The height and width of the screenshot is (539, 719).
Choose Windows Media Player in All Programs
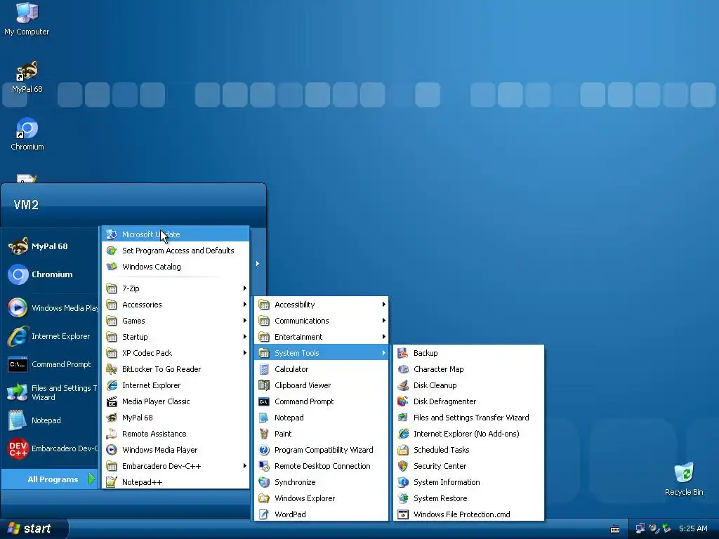(x=176, y=450)
